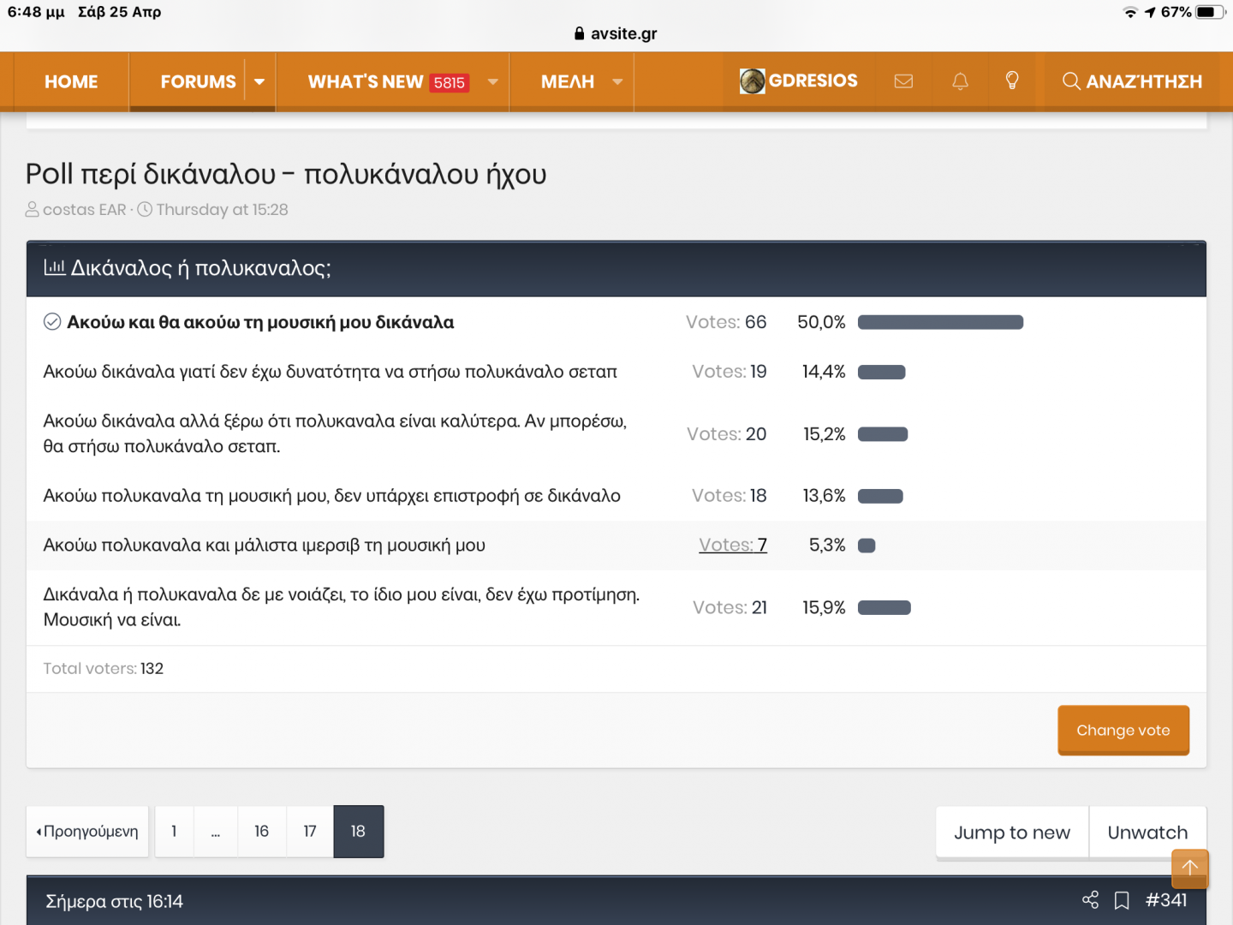Image resolution: width=1233 pixels, height=925 pixels.
Task: Click the user icon beside costas EAR
Action: point(33,209)
